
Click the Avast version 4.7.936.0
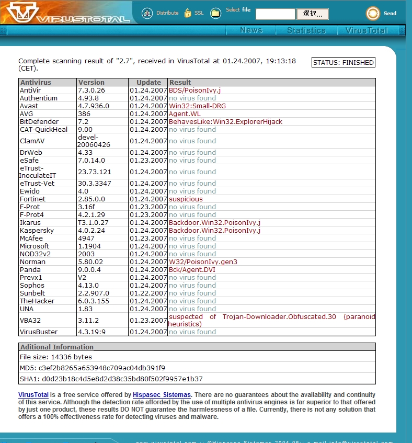click(94, 106)
